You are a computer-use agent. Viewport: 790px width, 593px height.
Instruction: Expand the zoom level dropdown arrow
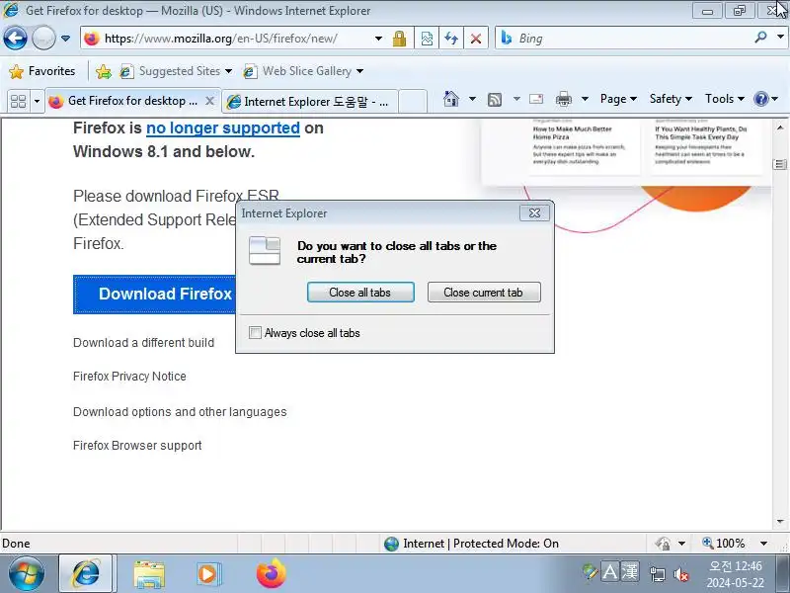763,544
